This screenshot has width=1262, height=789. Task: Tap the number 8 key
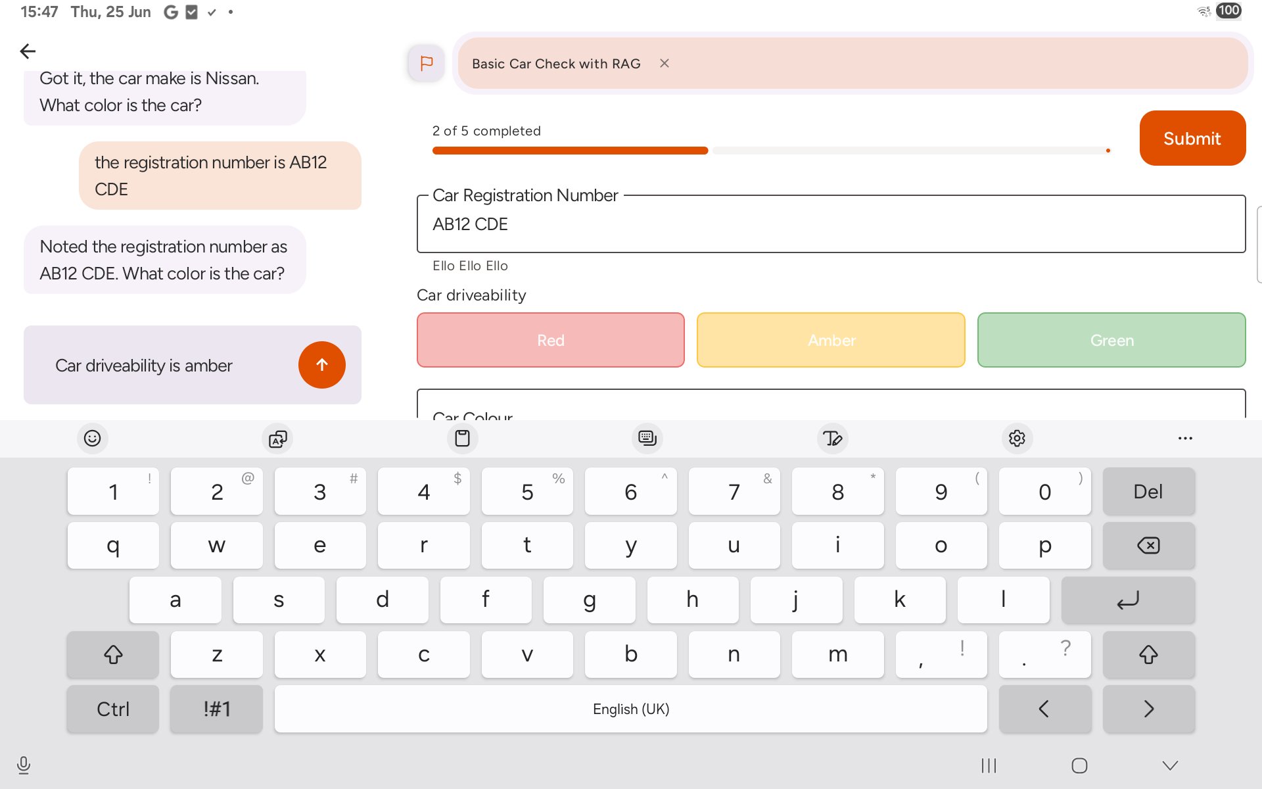point(837,491)
